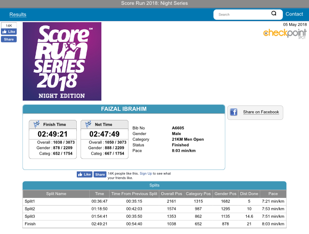Click the Gender Pos column header
Screen dimensions: 309x234
pos(225,194)
